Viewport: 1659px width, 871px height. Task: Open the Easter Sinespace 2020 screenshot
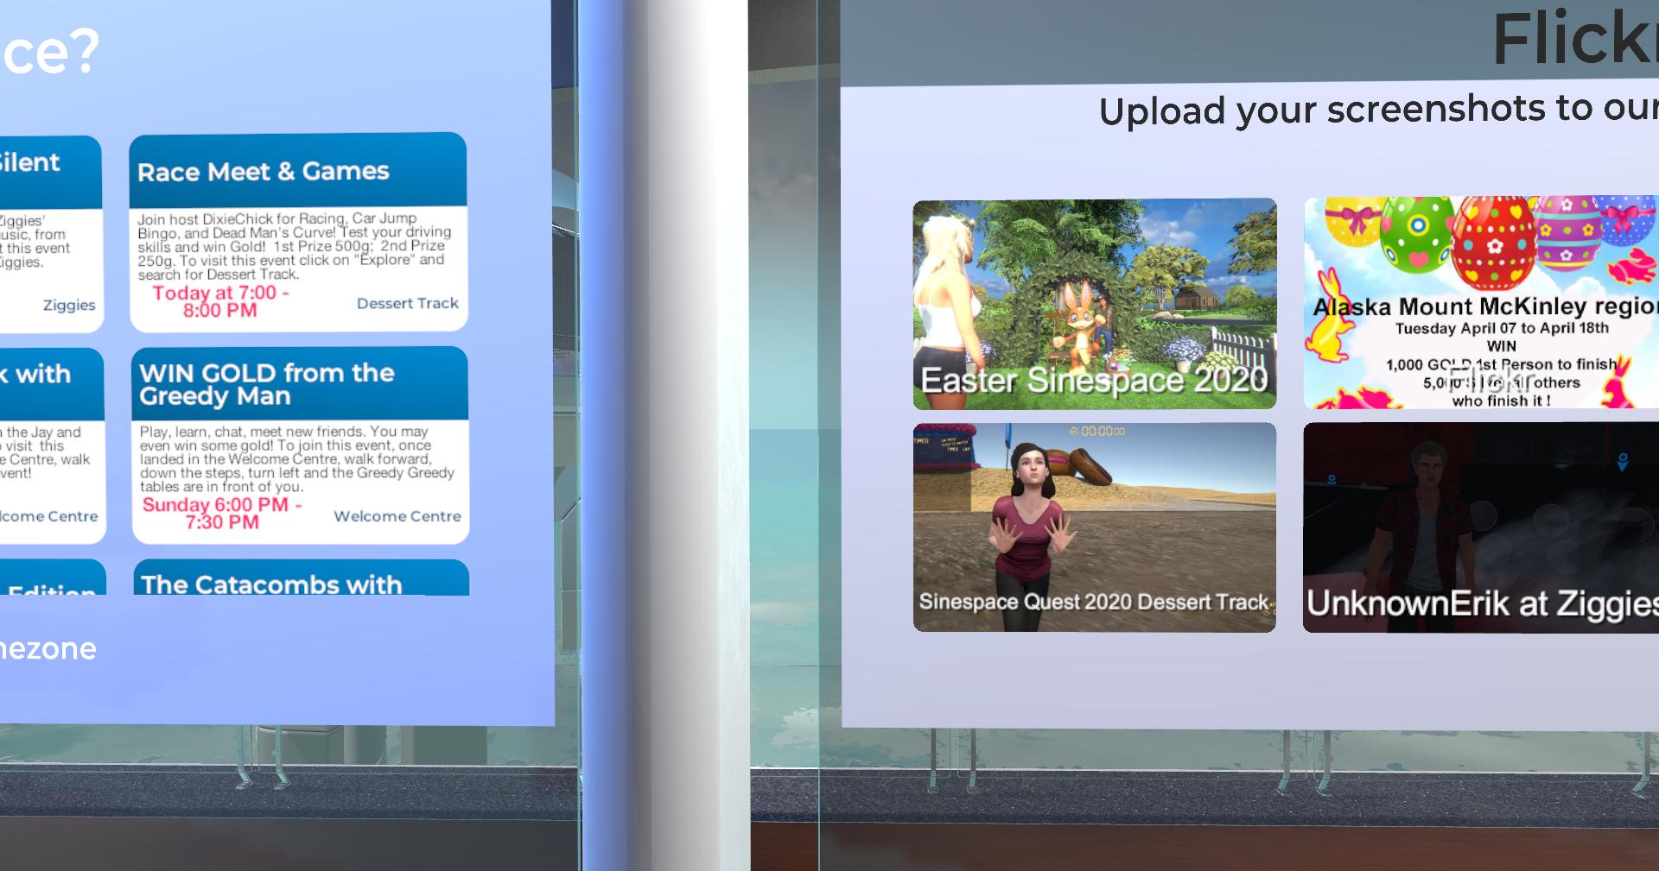click(1094, 302)
